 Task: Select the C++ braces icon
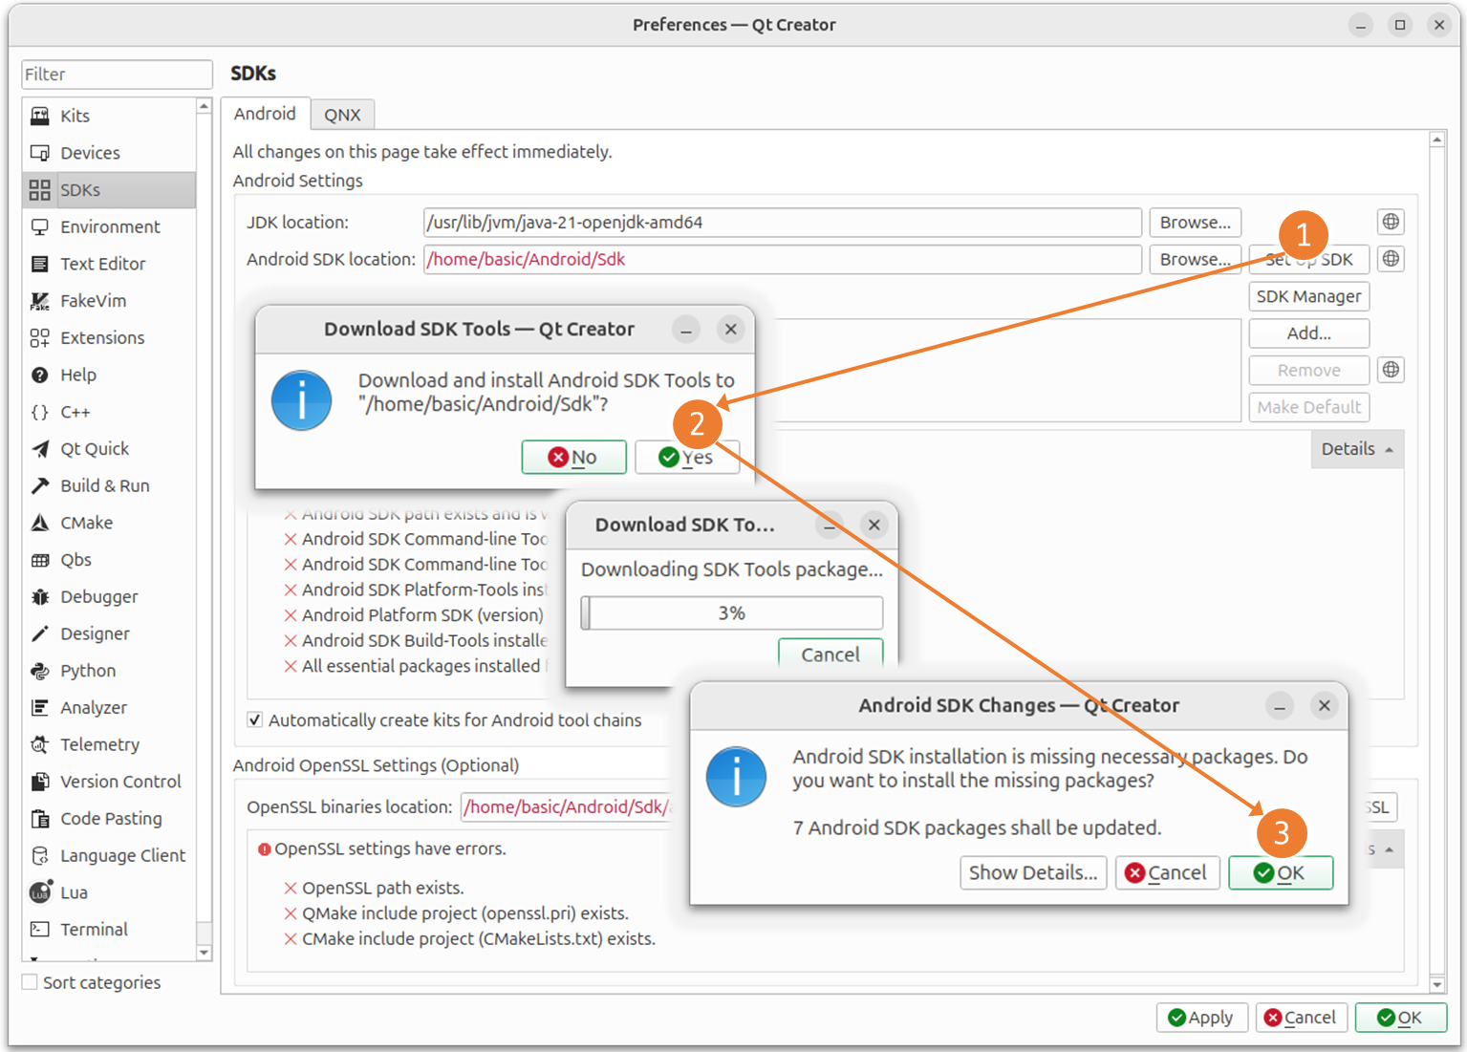pyautogui.click(x=39, y=412)
